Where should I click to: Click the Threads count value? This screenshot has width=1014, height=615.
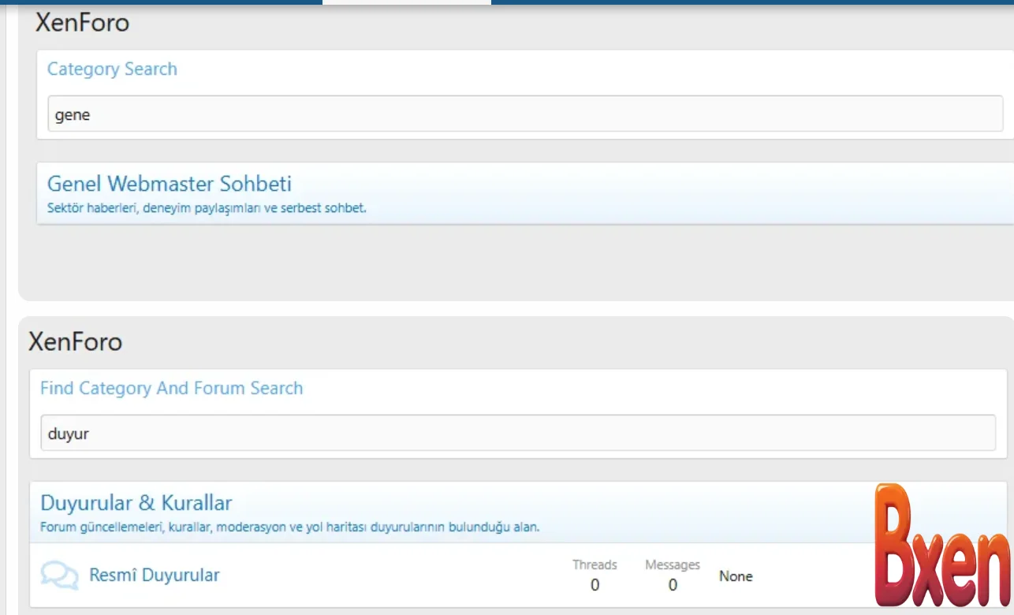[595, 585]
